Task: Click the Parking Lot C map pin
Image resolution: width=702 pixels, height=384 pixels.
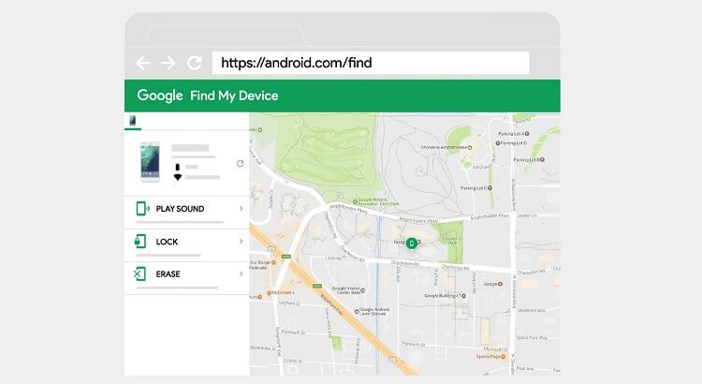Action: pos(490,188)
